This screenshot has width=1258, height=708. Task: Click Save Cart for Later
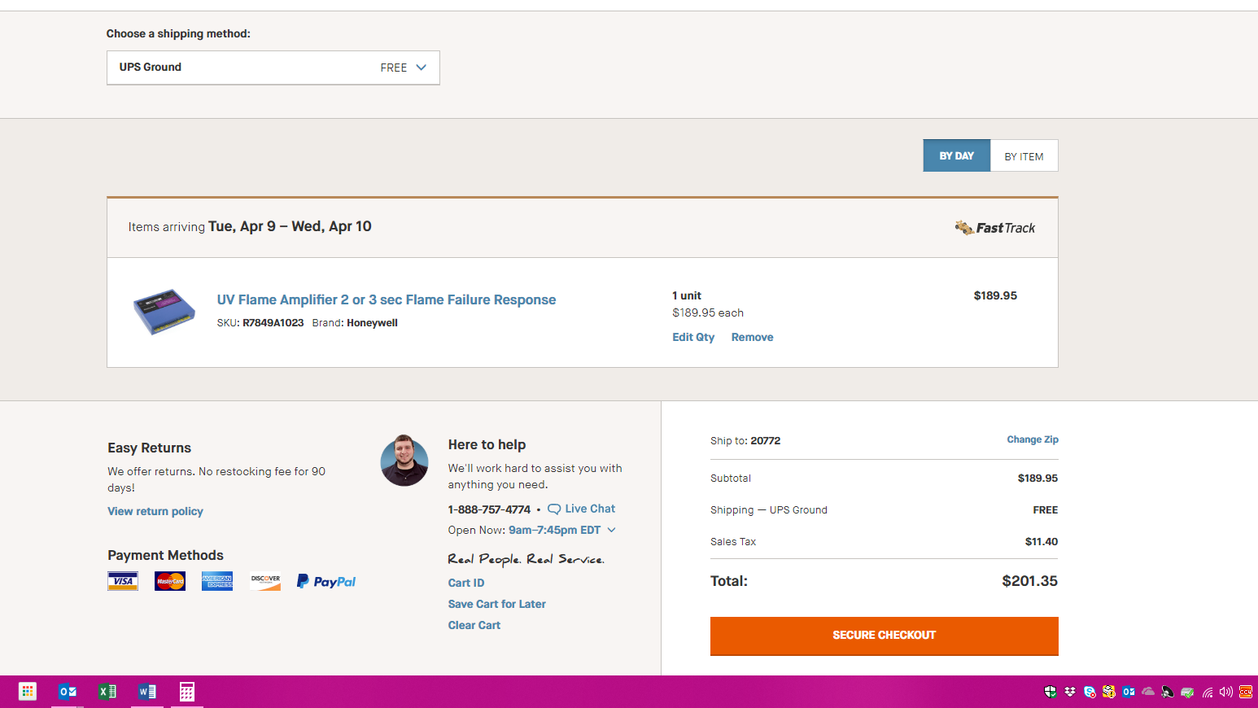click(x=496, y=604)
